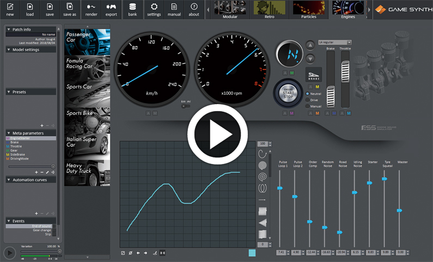Click the model list scroll-down arrow

[87, 257]
